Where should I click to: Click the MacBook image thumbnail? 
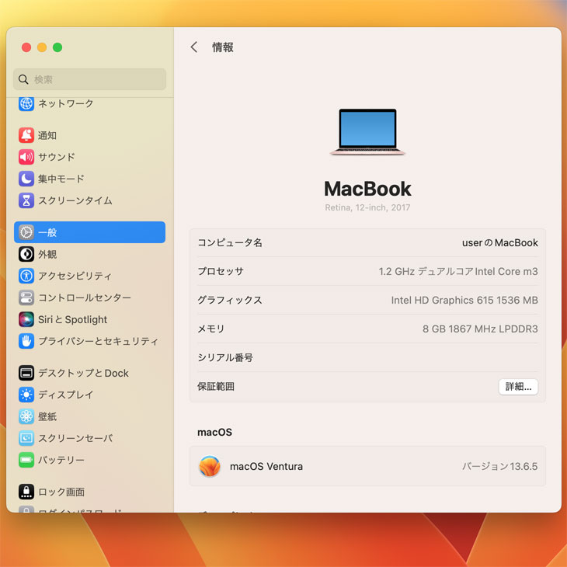tap(367, 133)
